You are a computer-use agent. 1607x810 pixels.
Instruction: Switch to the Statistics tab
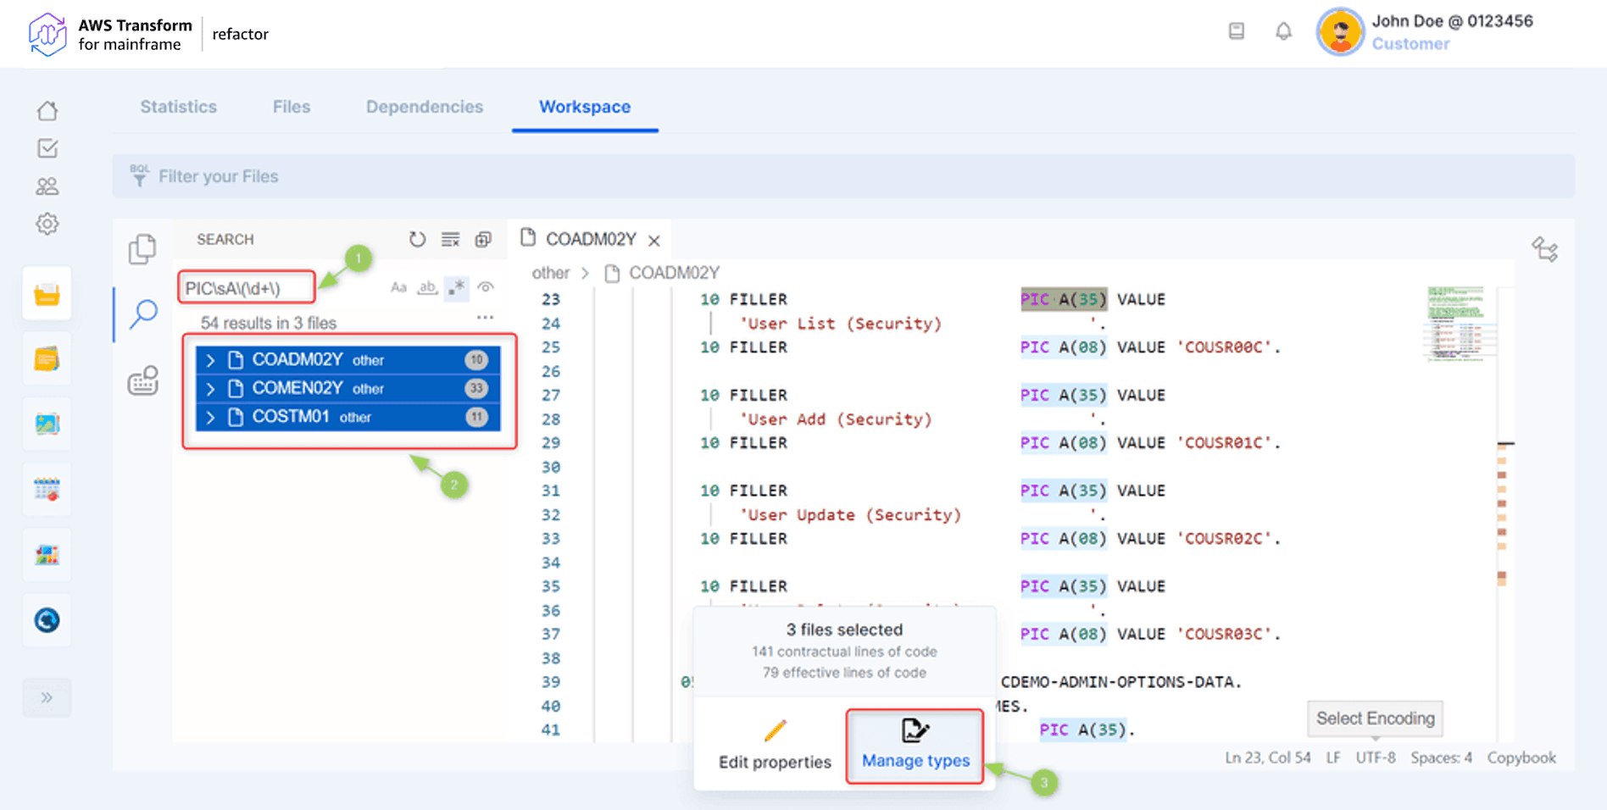(x=178, y=107)
